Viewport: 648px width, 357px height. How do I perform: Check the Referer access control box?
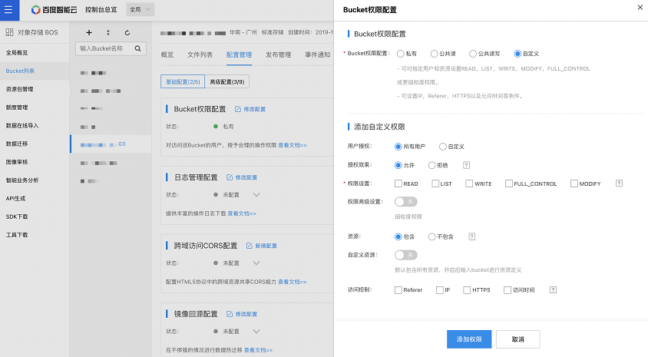398,290
